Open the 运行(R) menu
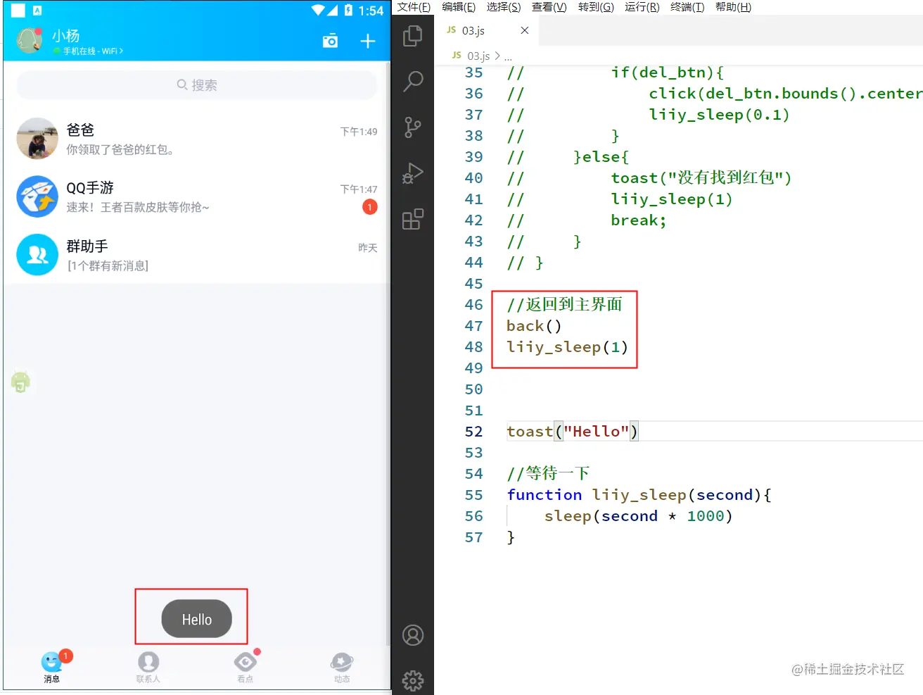Viewport: 923px width, 695px height. click(642, 7)
